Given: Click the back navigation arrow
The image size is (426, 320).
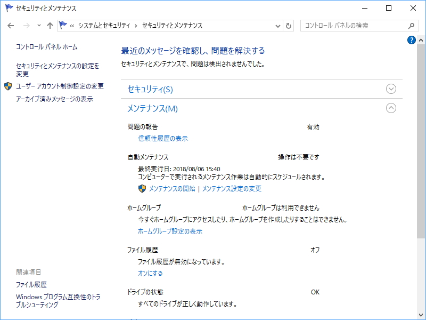Looking at the screenshot, I should click(x=11, y=25).
